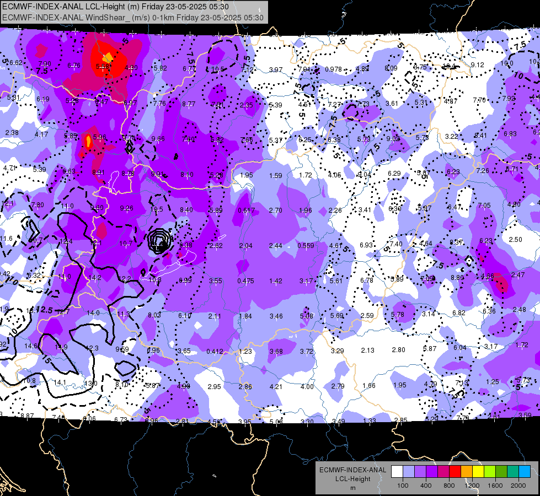The width and height of the screenshot is (540, 496).
Task: Click the wind shear value 0.559
Action: [x=306, y=245]
